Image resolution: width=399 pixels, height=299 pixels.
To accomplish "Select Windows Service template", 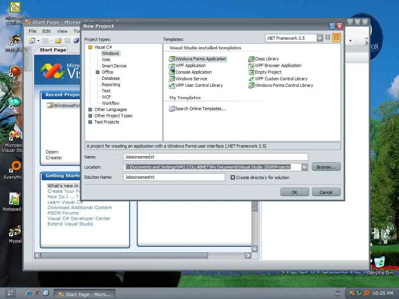I will coord(188,79).
